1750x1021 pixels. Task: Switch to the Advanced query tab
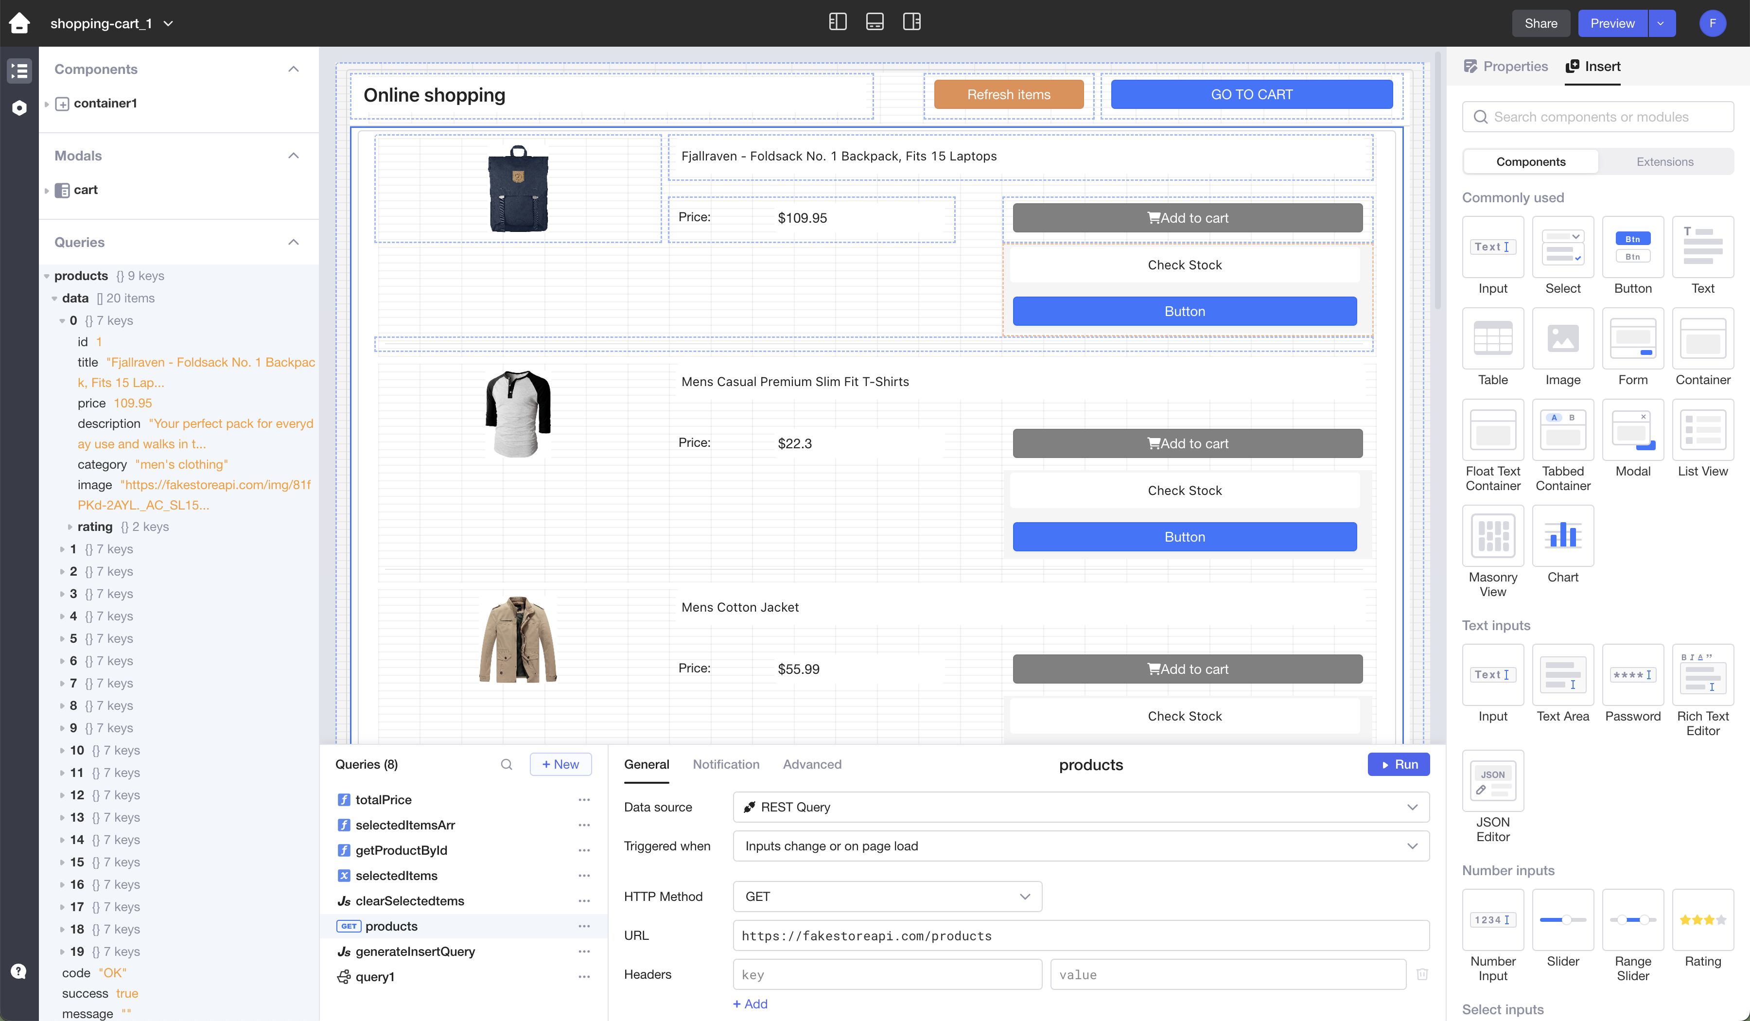click(812, 764)
